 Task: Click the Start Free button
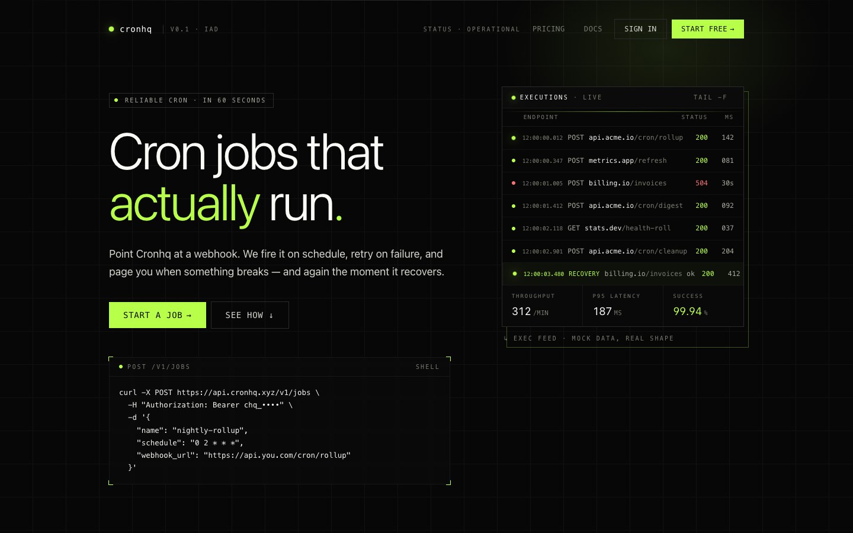click(x=708, y=29)
